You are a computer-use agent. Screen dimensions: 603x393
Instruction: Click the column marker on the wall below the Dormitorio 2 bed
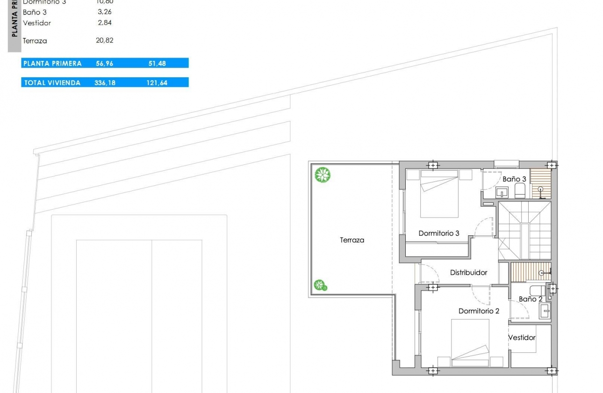[433, 371]
